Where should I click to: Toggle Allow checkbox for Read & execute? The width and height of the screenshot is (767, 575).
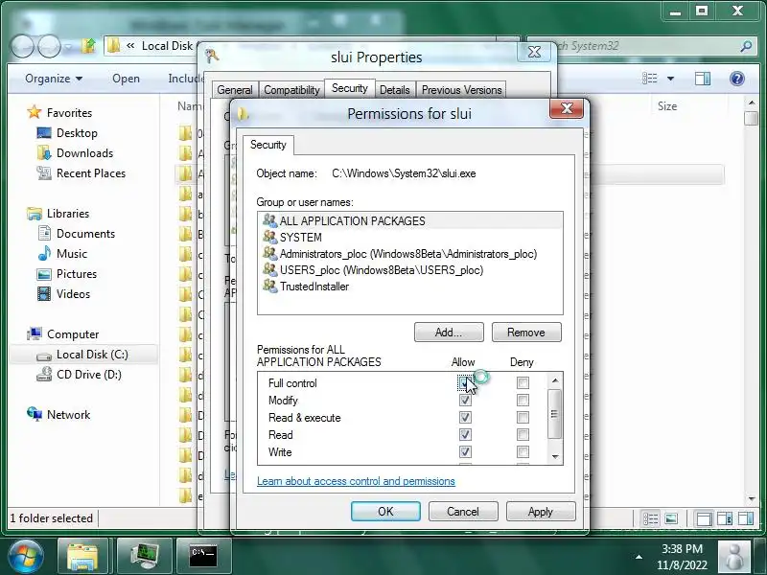tap(465, 418)
